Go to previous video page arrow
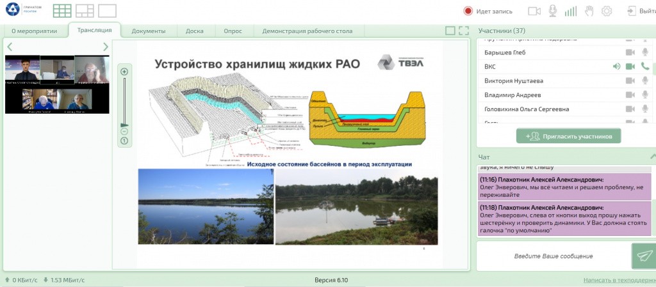 (x=10, y=47)
